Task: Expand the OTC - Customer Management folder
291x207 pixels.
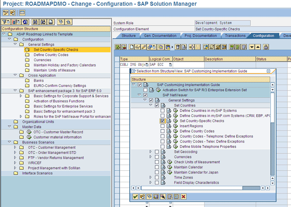Action: pyautogui.click(x=15, y=148)
